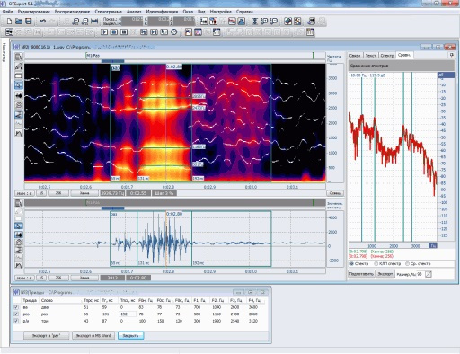Toggle formant tracks icon beside spectrogram
The image size is (460, 354).
point(19,114)
